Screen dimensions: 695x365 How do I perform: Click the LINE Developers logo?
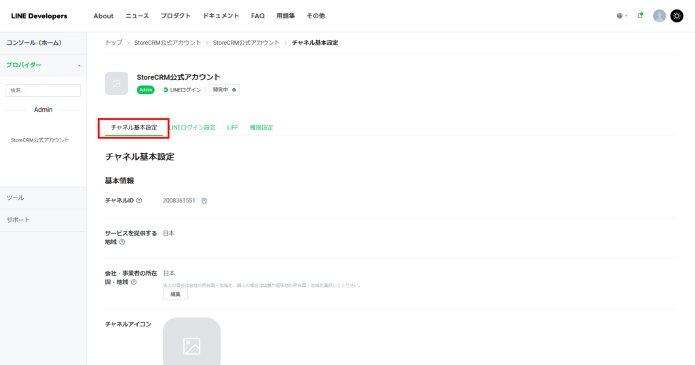[x=39, y=16]
